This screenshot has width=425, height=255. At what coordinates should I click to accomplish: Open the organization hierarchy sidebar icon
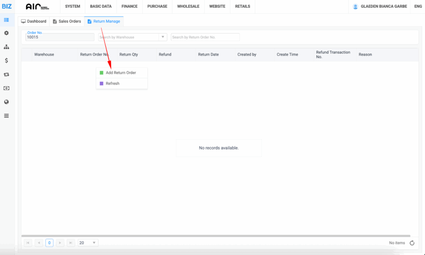click(6, 47)
